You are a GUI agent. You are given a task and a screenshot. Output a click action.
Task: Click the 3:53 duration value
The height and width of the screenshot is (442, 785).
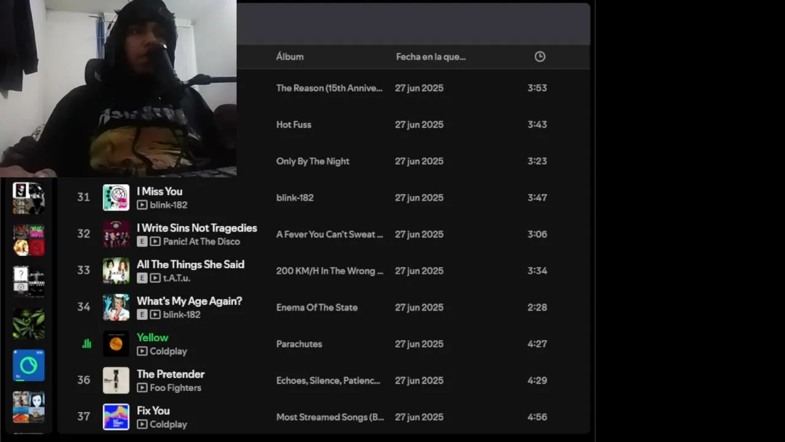(537, 88)
